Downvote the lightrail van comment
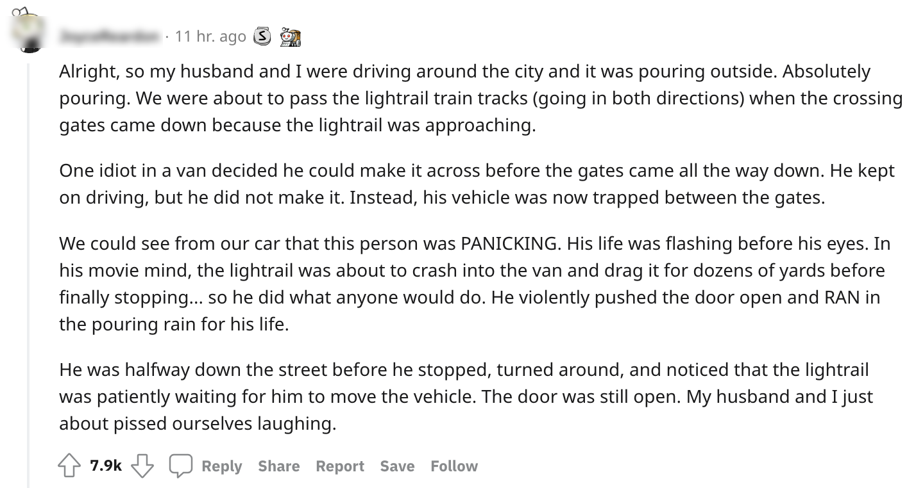 142,466
